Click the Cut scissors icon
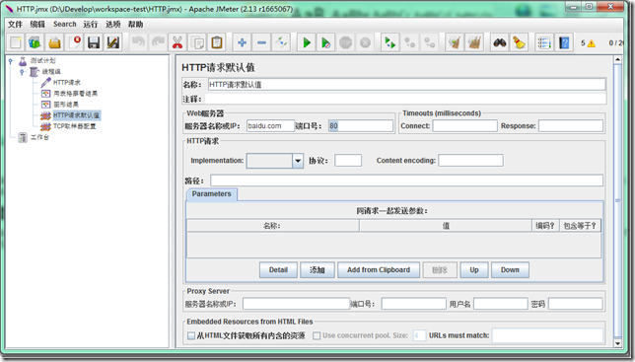 (x=177, y=42)
